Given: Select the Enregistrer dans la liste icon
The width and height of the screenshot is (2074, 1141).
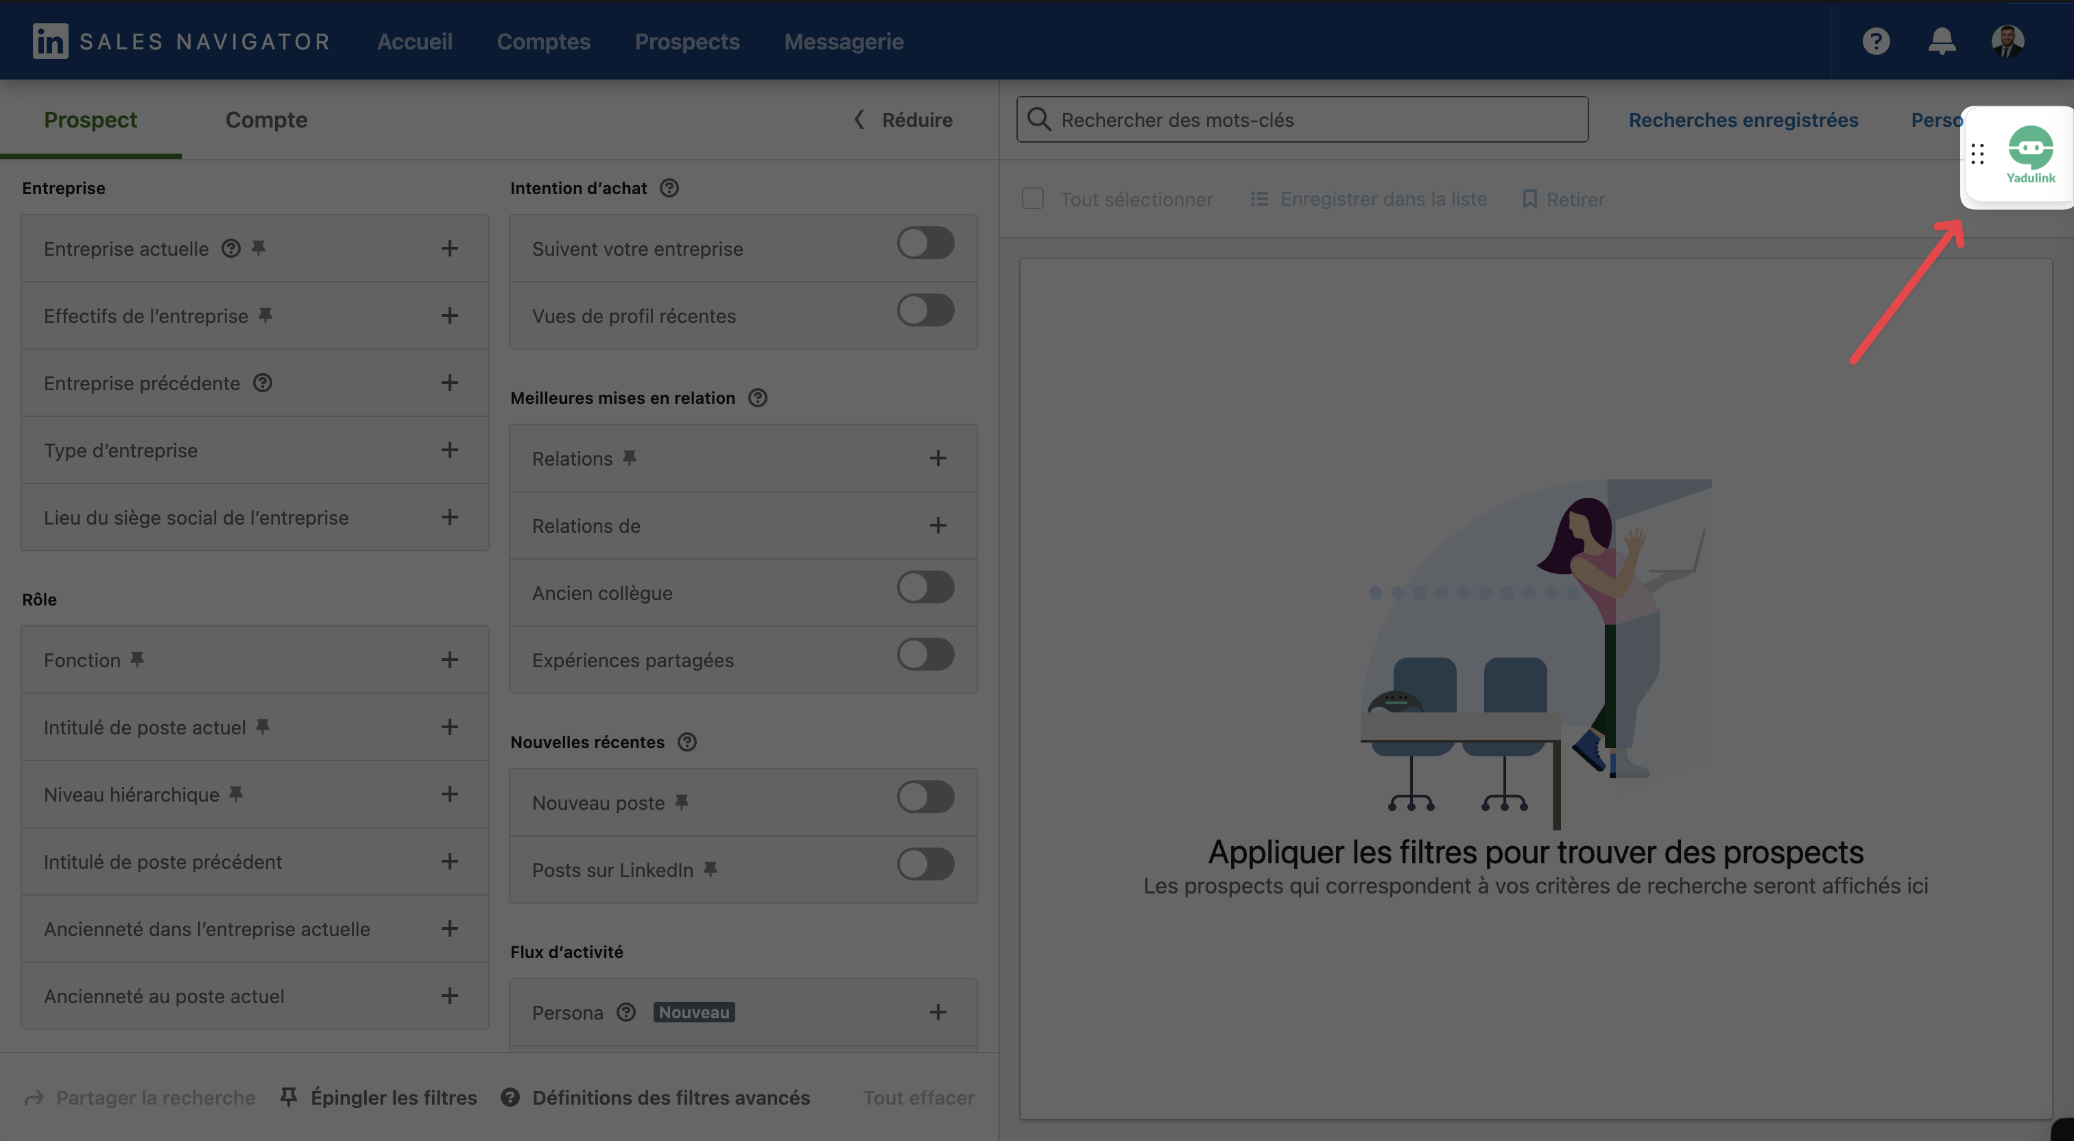Looking at the screenshot, I should [1259, 199].
